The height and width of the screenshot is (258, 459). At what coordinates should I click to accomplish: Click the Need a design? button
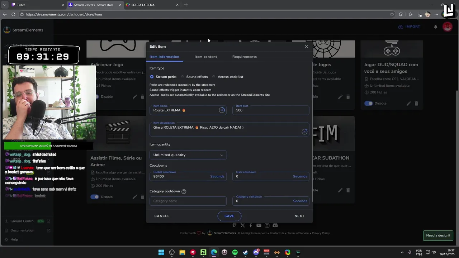[438, 235]
